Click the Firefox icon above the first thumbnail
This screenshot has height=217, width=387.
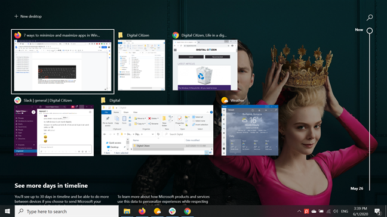click(18, 35)
